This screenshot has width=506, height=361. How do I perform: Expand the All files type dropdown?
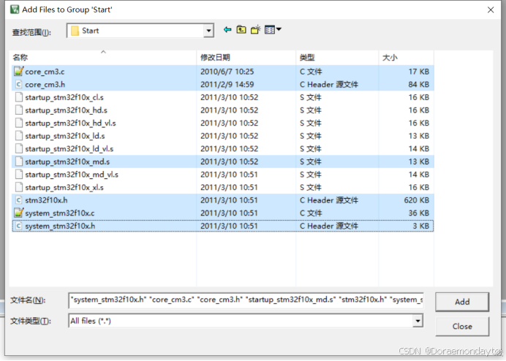(x=418, y=321)
